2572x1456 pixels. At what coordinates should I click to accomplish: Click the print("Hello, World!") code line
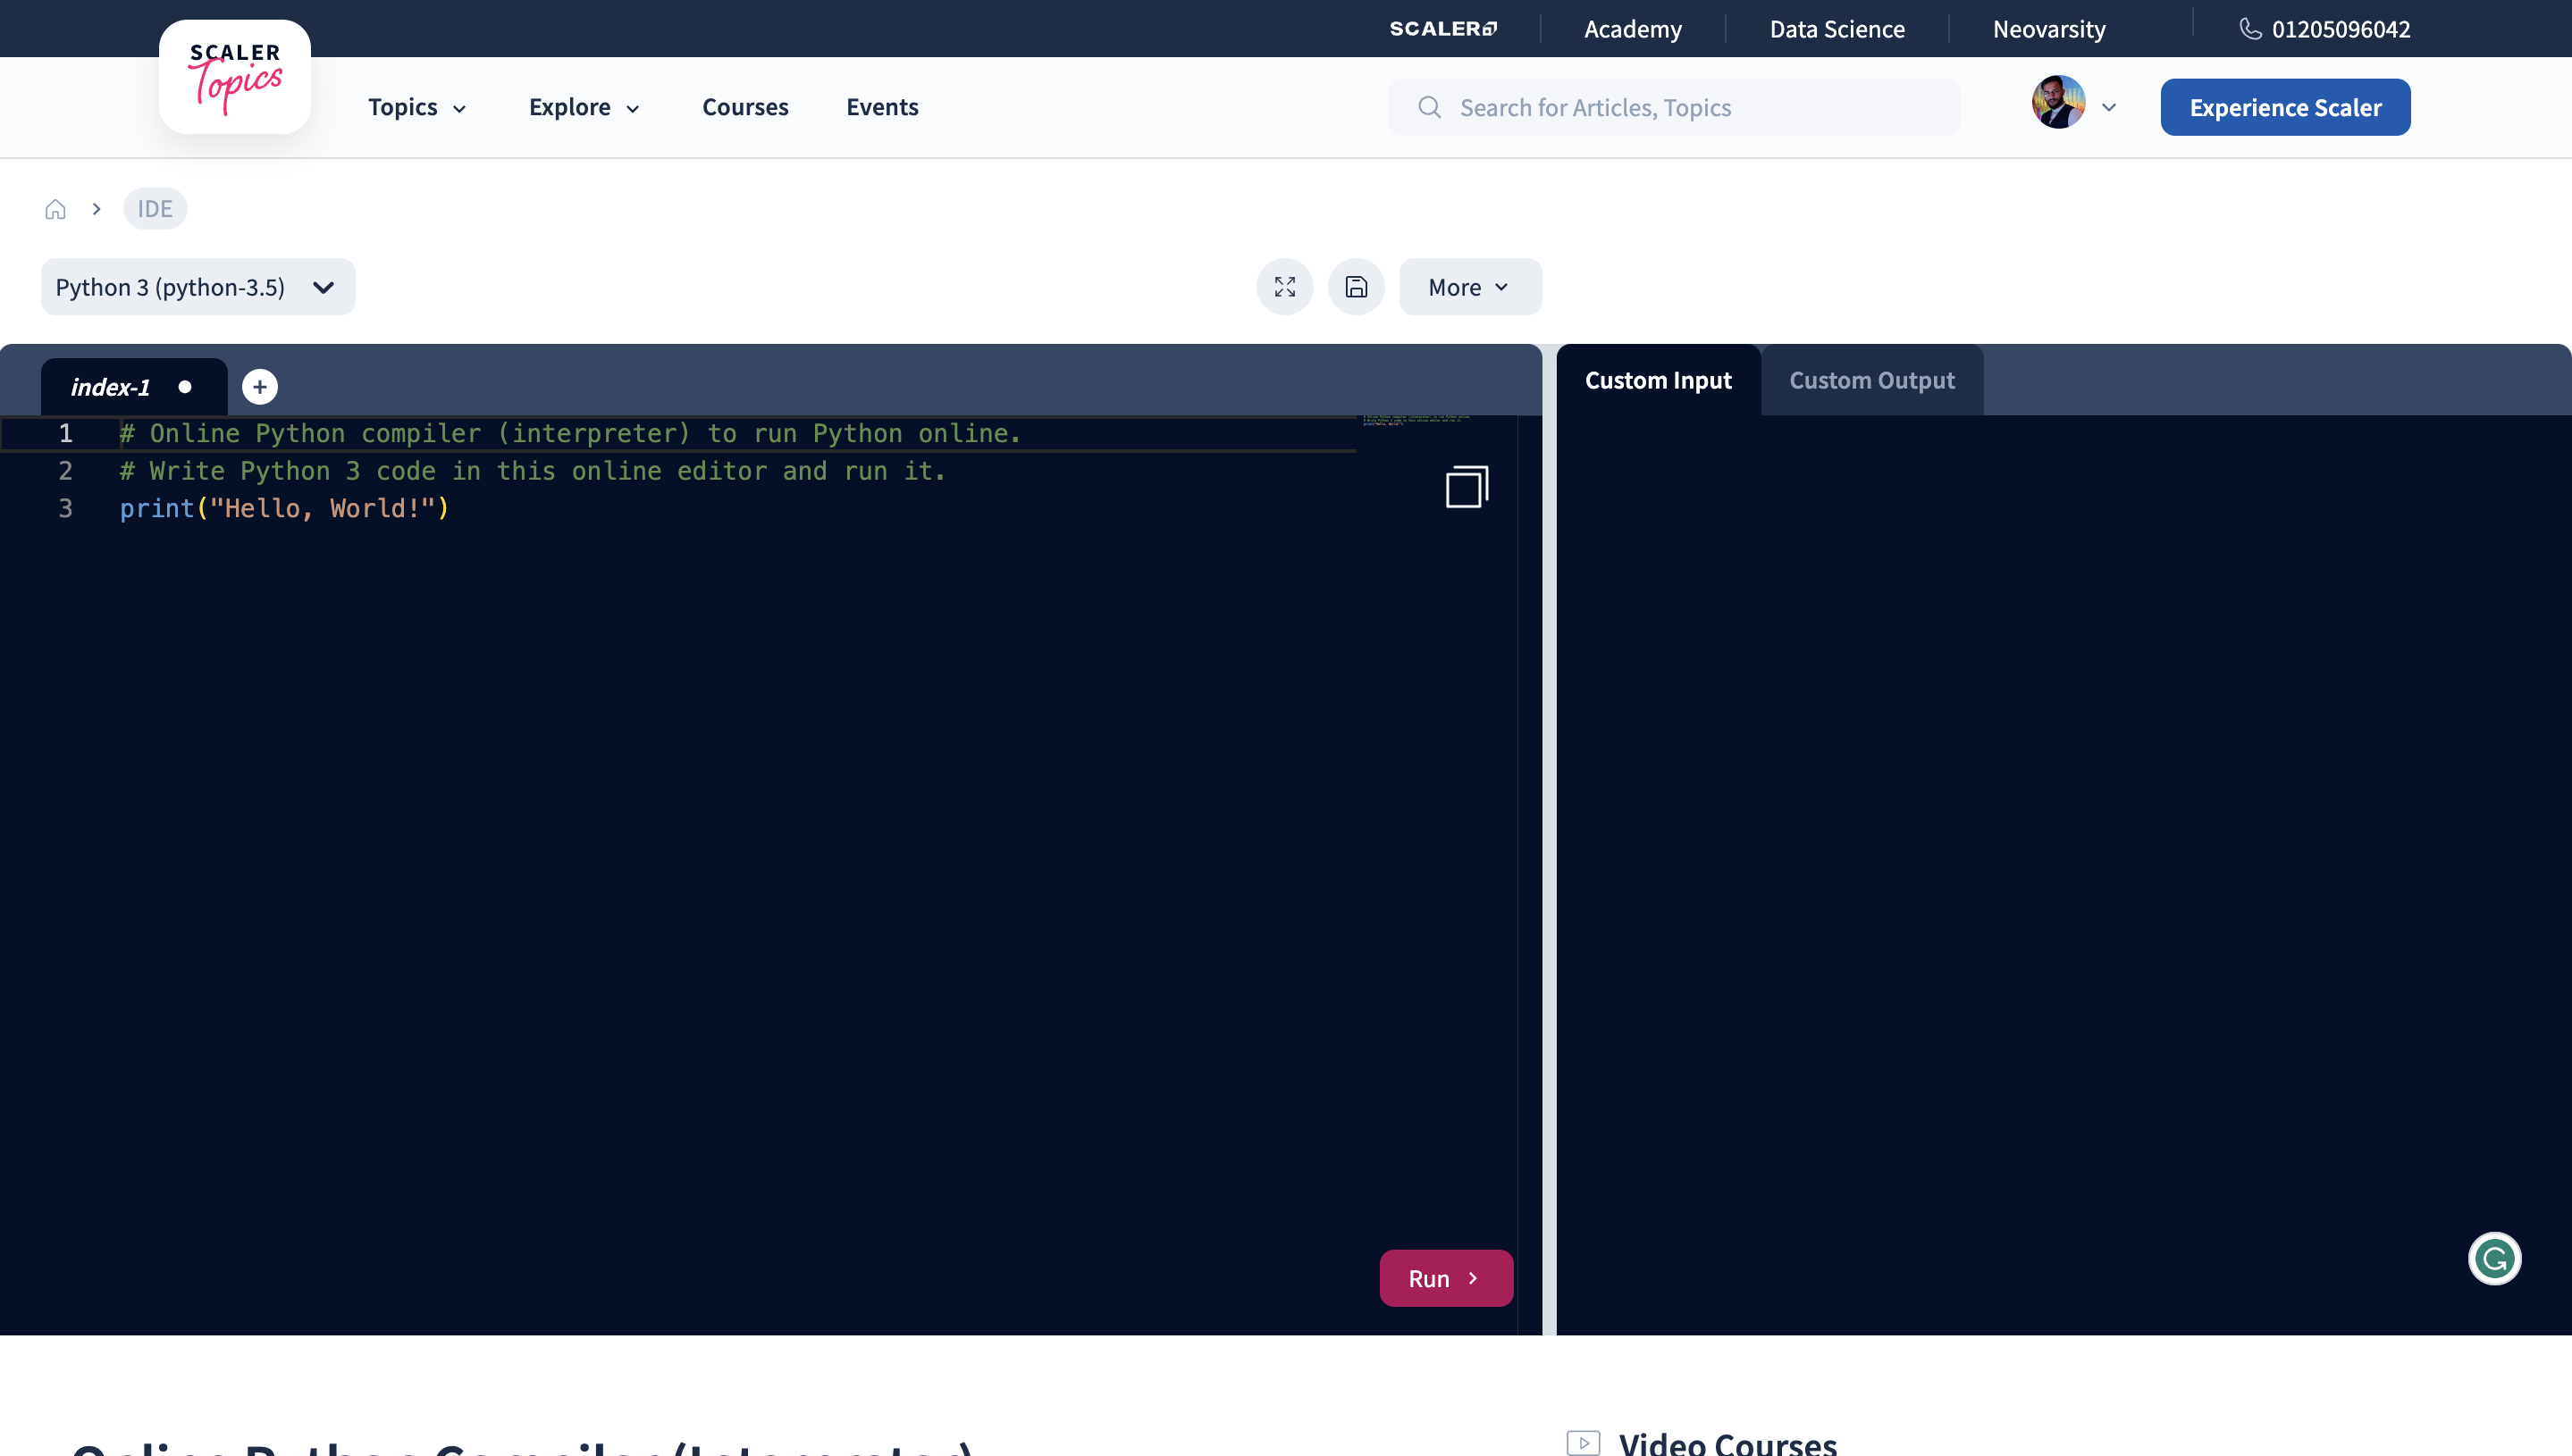click(284, 509)
